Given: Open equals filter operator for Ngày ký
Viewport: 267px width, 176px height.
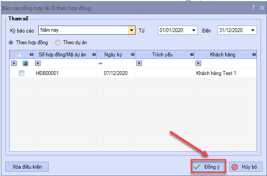Looking at the screenshot, I should coord(100,63).
